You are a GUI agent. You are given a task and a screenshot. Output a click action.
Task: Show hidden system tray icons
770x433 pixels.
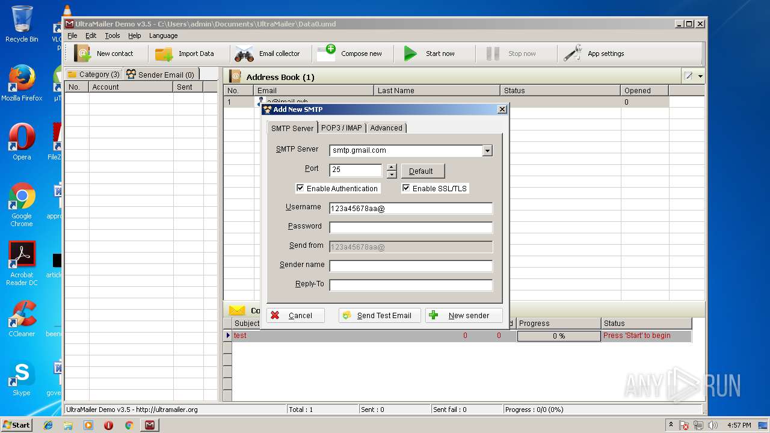click(671, 425)
